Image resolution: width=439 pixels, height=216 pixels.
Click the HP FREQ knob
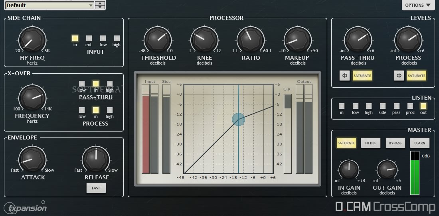(x=32, y=39)
